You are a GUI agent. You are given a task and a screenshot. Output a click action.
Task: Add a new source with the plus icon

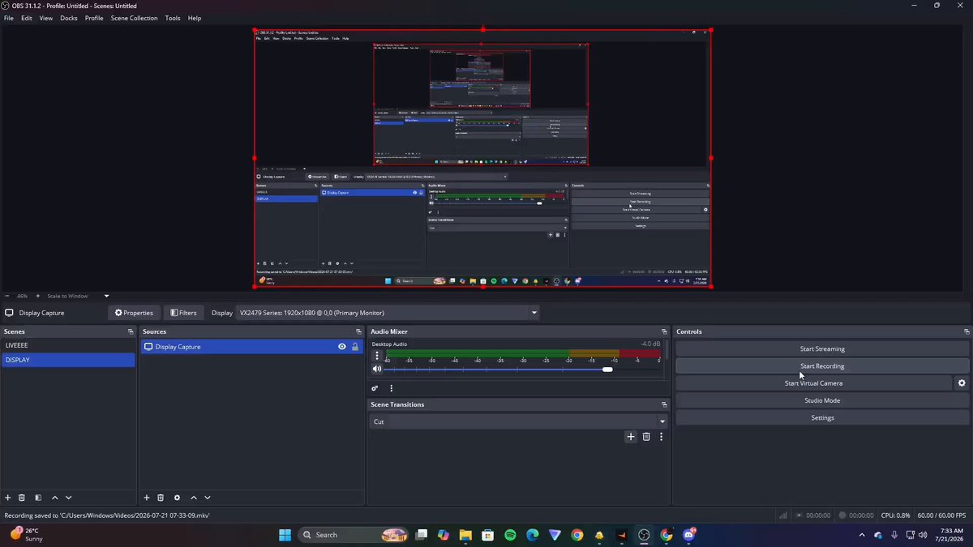147,498
